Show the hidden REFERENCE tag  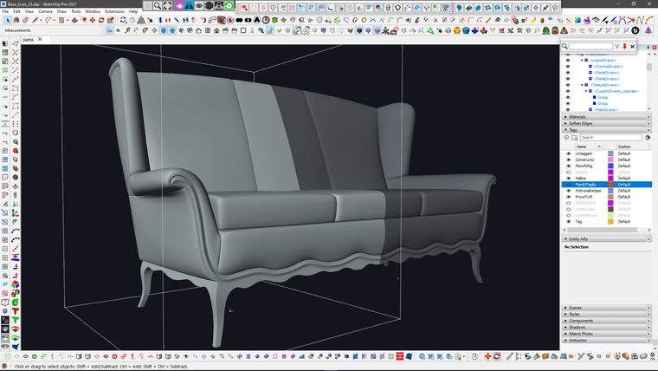coord(568,203)
